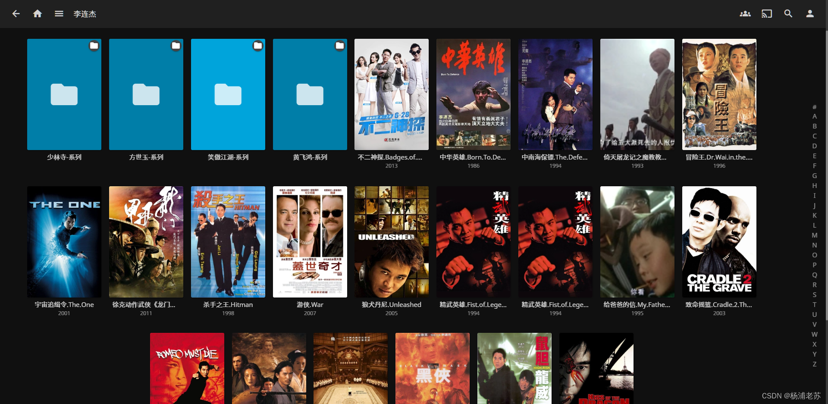828x404 pixels.
Task: Open the Unleashed movie poster
Action: coord(392,242)
